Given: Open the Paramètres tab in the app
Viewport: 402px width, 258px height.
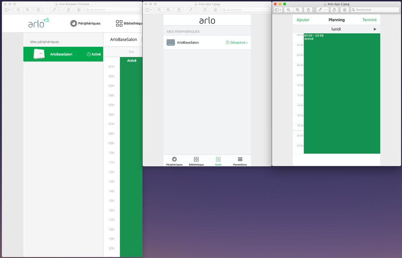Looking at the screenshot, I should [x=240, y=161].
